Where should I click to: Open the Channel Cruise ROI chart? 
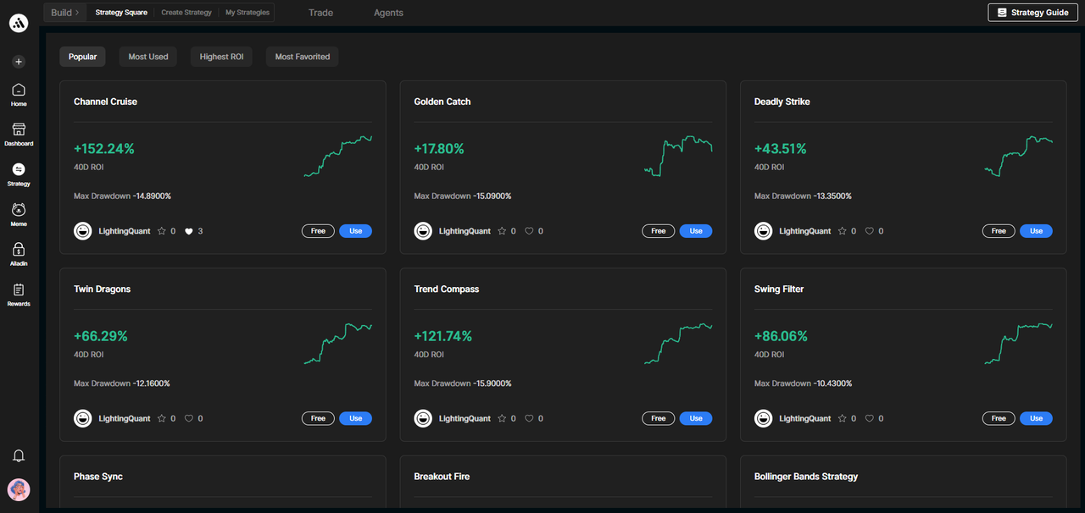point(338,156)
